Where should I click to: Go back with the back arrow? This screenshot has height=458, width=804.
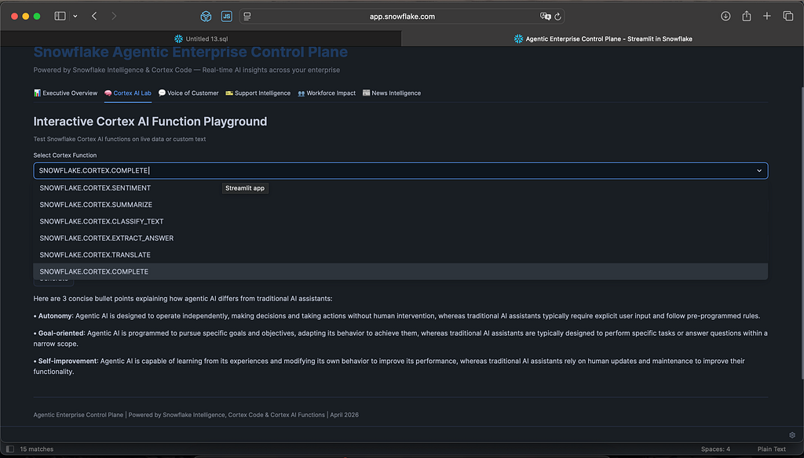point(94,16)
